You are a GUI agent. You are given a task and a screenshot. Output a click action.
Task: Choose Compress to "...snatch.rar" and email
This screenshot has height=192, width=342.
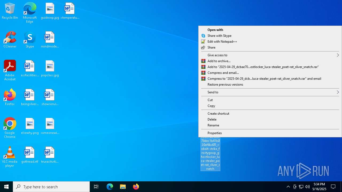point(270,79)
